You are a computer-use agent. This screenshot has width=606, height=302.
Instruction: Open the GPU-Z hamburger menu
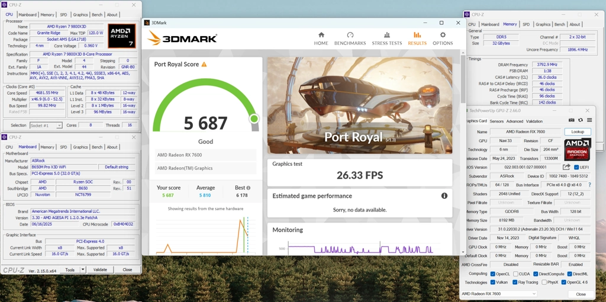tap(589, 120)
